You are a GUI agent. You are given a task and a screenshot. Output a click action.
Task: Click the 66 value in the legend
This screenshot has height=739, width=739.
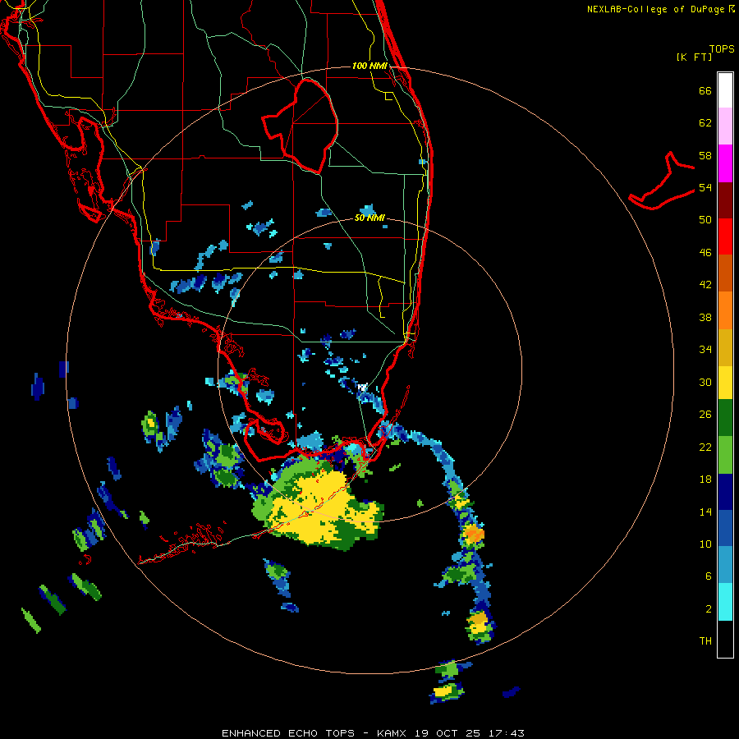(705, 91)
